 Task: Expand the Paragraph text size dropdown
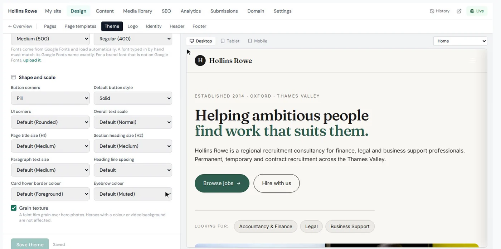click(x=50, y=170)
